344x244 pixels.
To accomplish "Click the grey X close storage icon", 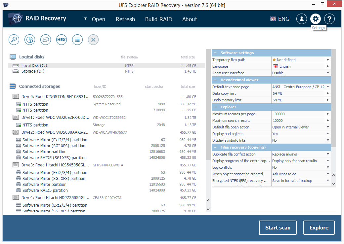I will 93,40.
